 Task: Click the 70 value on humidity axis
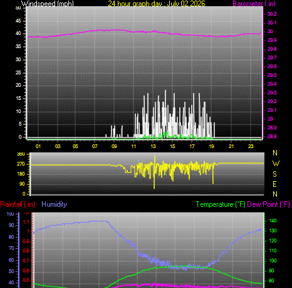11,248
